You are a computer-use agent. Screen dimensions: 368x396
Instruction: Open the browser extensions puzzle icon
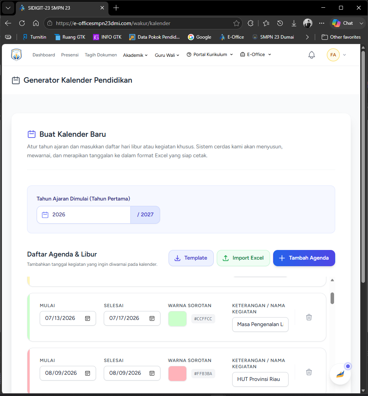click(x=250, y=23)
